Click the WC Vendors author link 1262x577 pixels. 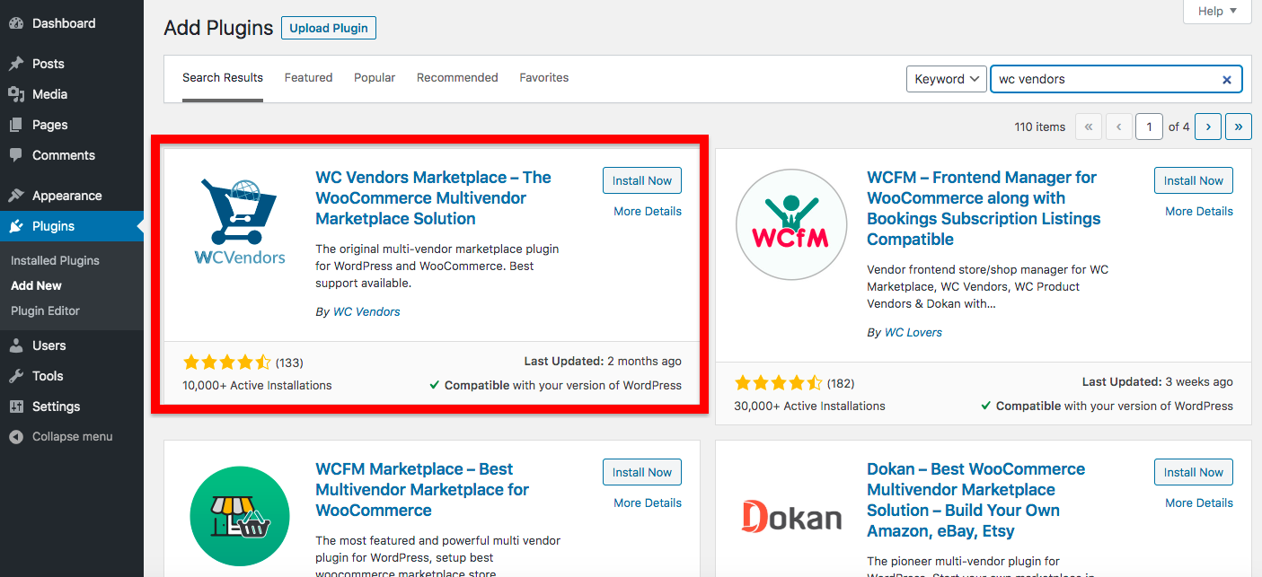click(x=366, y=312)
